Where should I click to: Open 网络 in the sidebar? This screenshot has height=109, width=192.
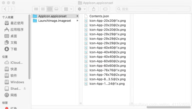(11, 95)
